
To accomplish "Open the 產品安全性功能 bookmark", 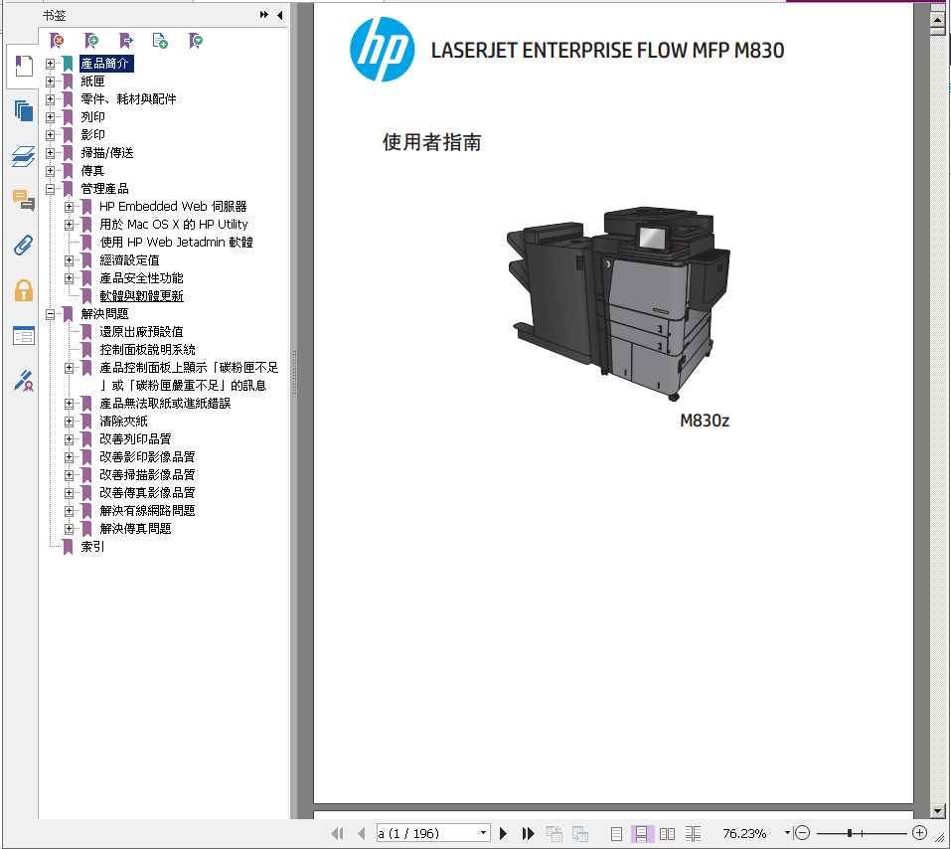I will click(x=141, y=278).
